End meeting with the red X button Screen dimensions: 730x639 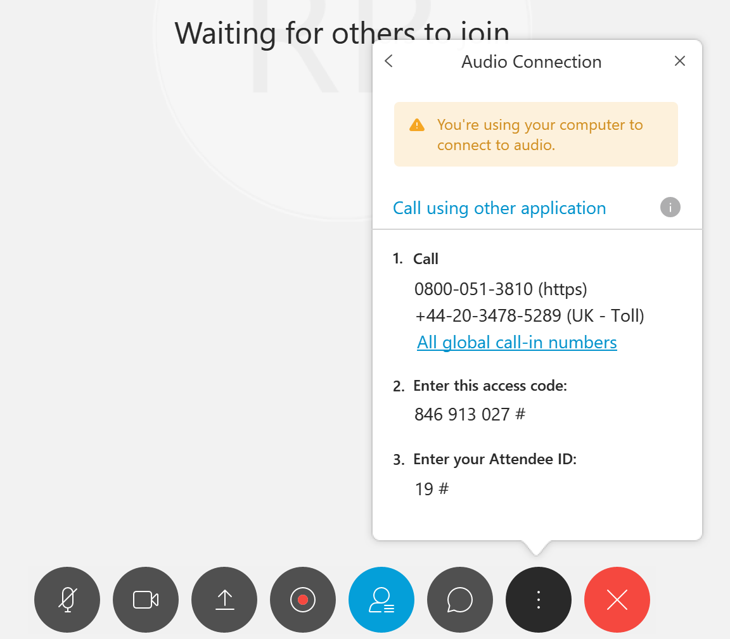[617, 600]
